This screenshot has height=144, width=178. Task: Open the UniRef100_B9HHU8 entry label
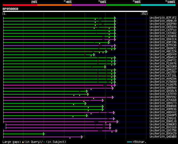click(x=163, y=106)
